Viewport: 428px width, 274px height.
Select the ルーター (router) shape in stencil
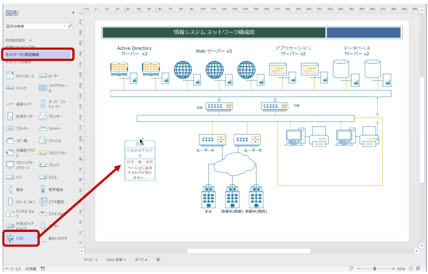43,76
